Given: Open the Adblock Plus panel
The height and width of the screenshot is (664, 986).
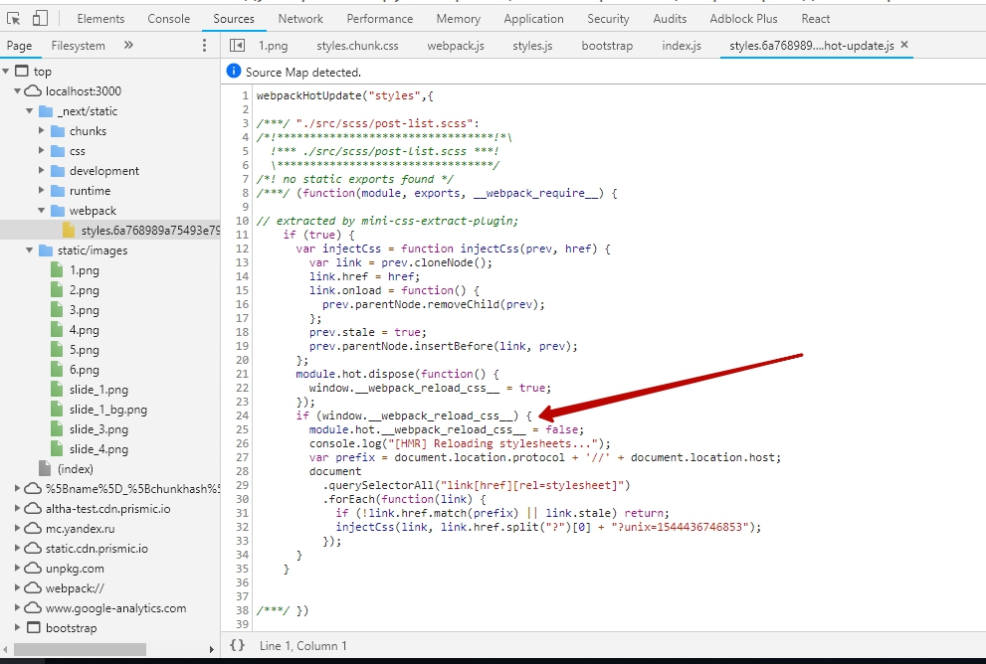Looking at the screenshot, I should coord(743,18).
